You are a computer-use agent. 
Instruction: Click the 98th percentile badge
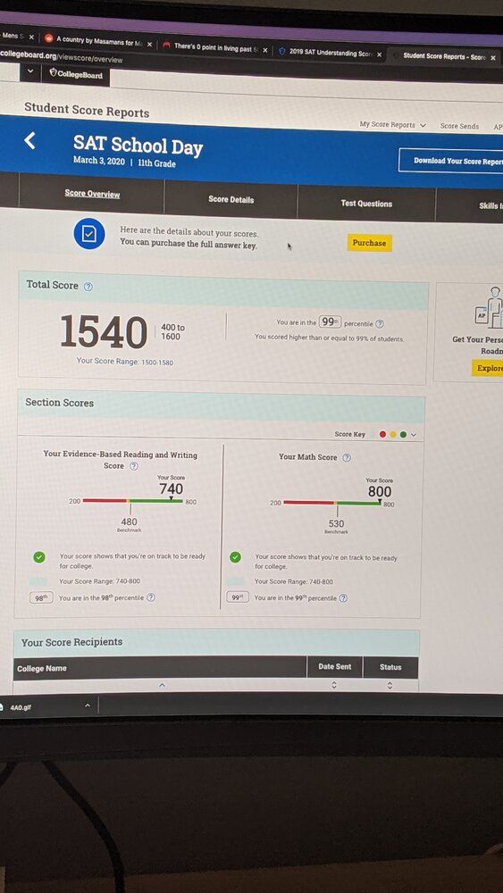pyautogui.click(x=42, y=597)
